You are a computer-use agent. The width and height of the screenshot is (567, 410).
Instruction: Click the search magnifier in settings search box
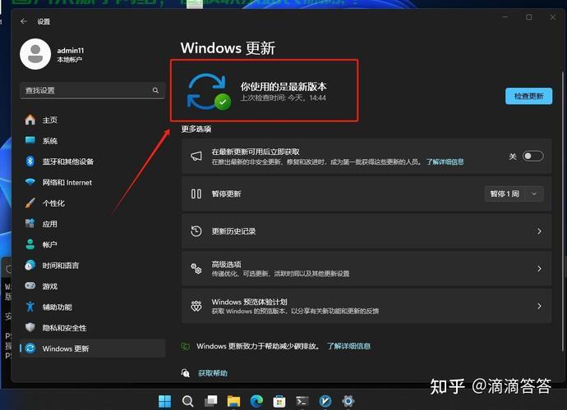click(x=155, y=90)
